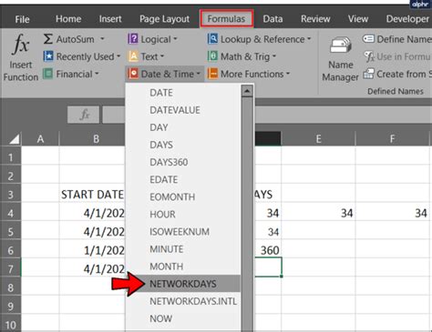Expand the Math & Trig dropdown arrow

click(x=274, y=56)
